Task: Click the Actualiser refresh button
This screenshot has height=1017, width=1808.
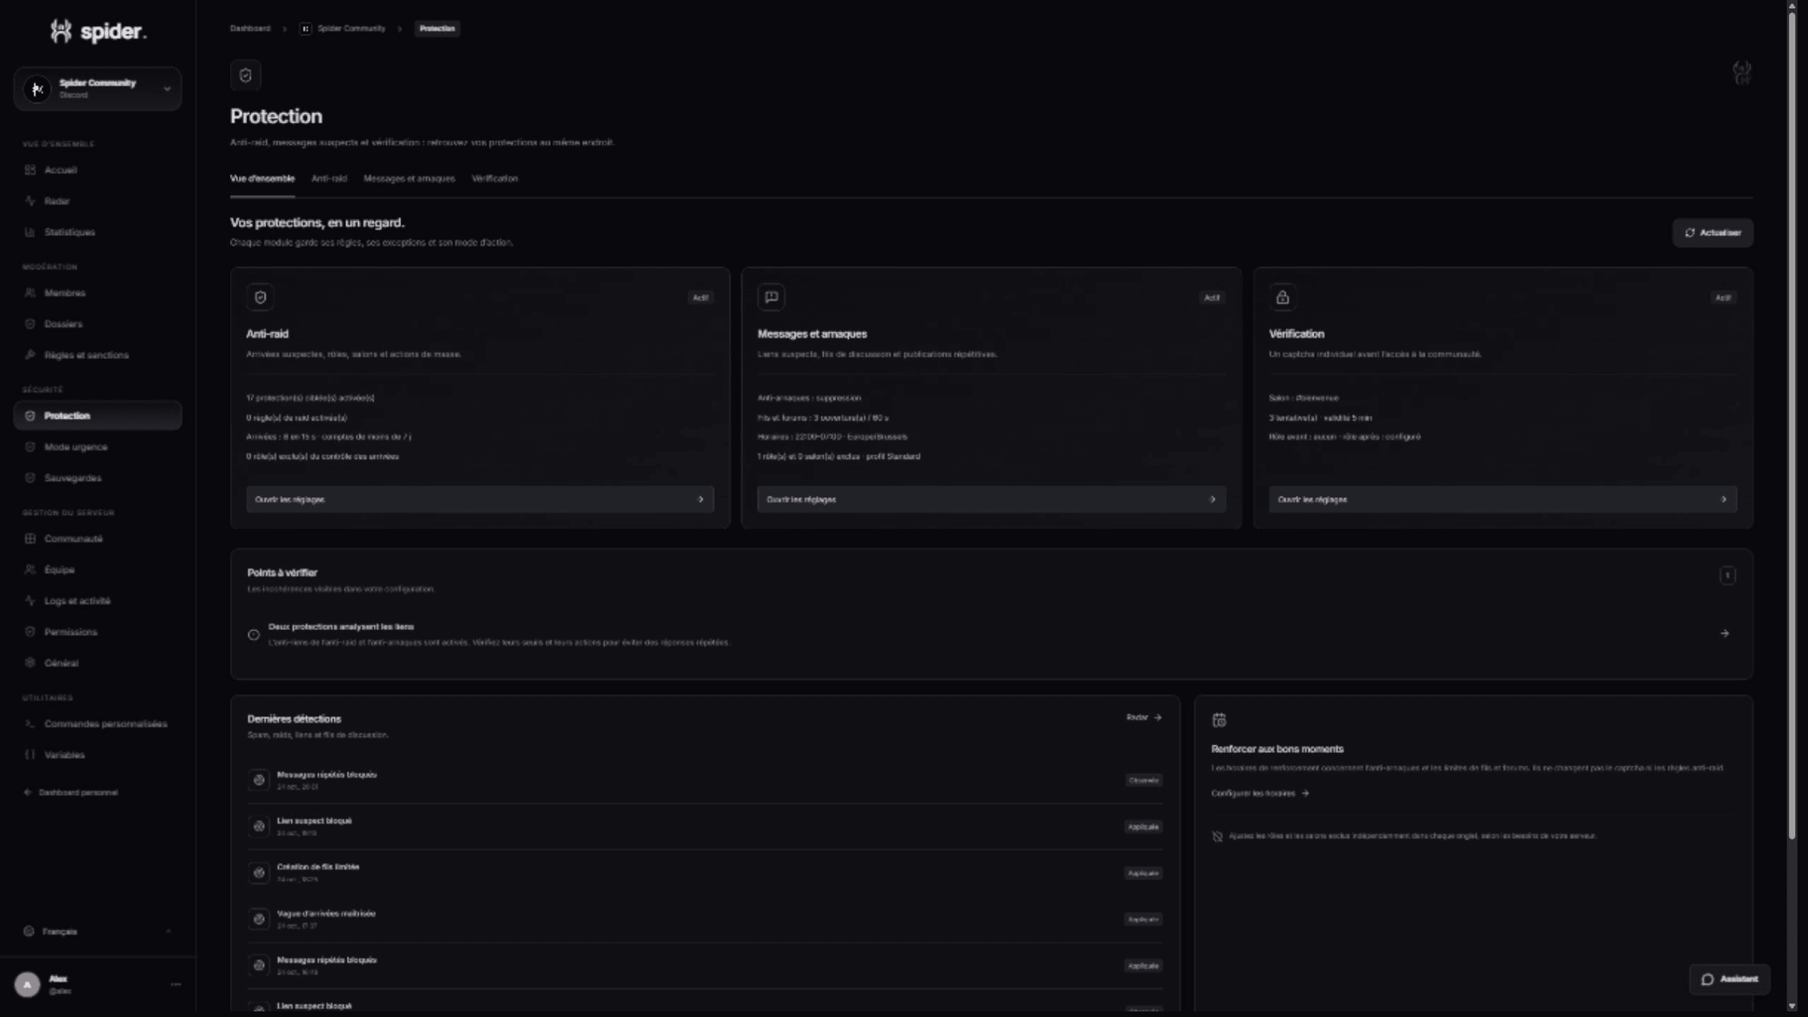Action: pyautogui.click(x=1713, y=233)
